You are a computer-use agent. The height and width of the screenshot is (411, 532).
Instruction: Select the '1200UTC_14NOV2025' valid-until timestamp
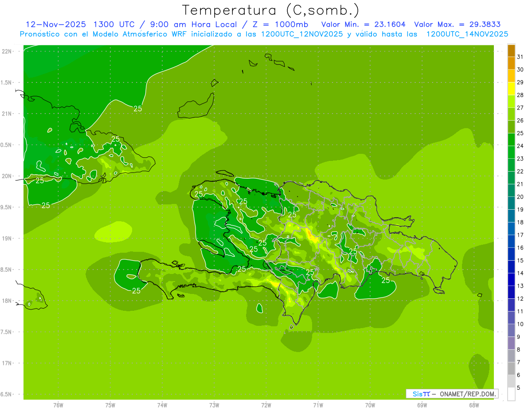click(467, 34)
